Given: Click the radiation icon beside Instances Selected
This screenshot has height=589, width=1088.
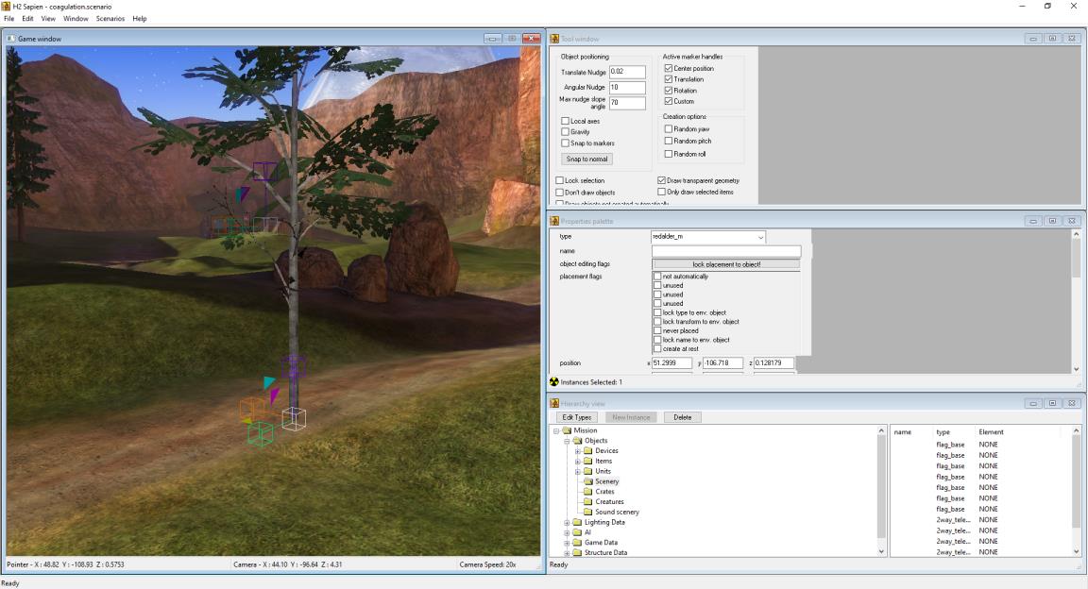Looking at the screenshot, I should (554, 382).
